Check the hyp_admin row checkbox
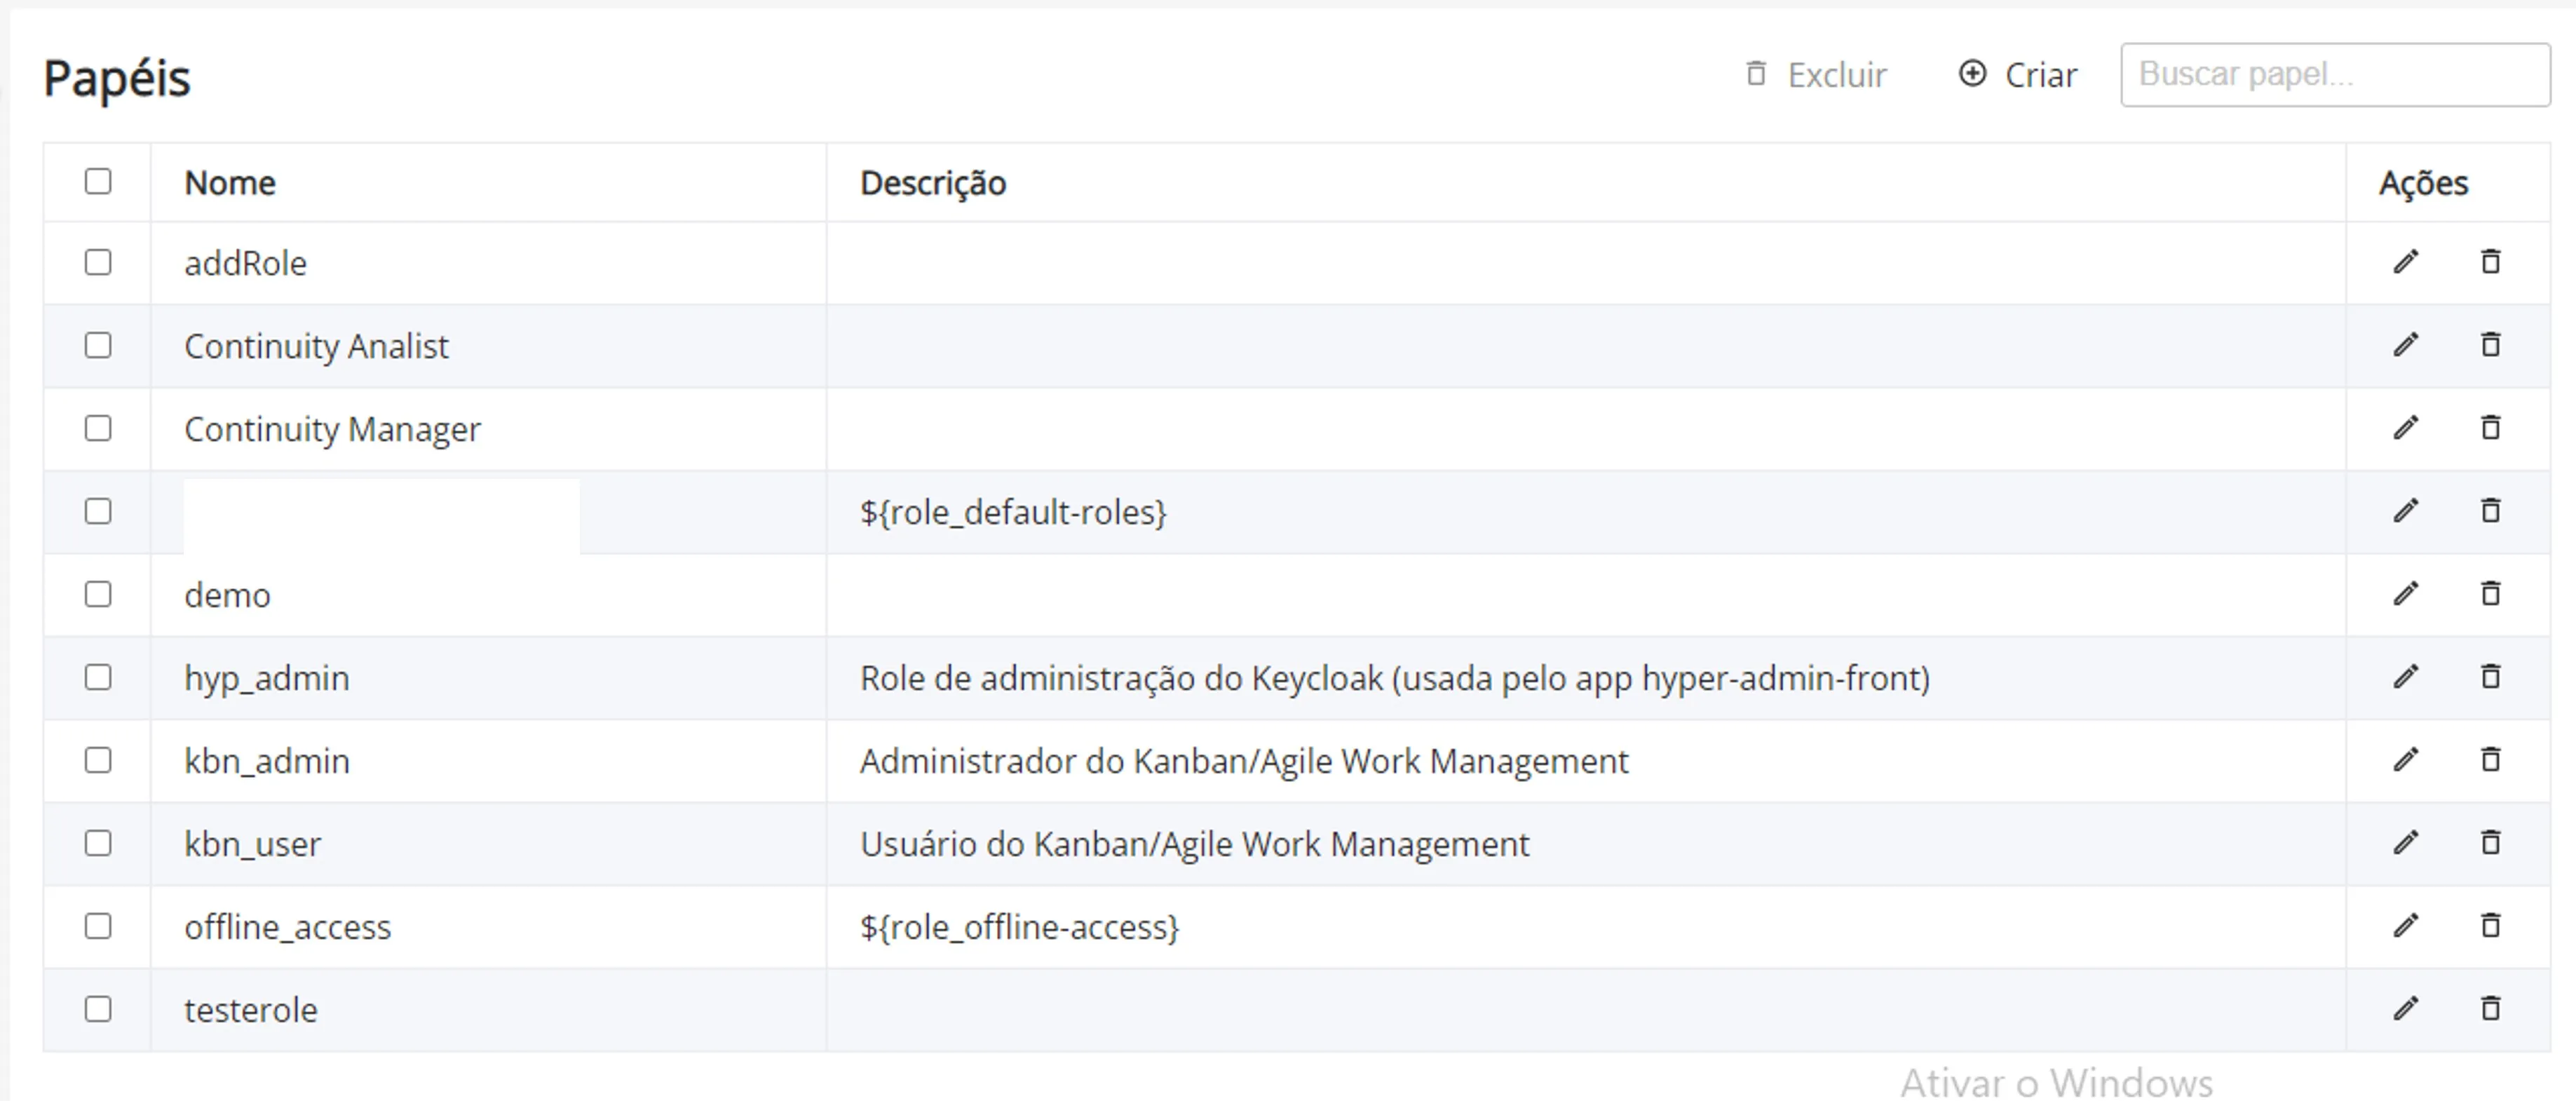This screenshot has width=2576, height=1101. click(x=98, y=677)
